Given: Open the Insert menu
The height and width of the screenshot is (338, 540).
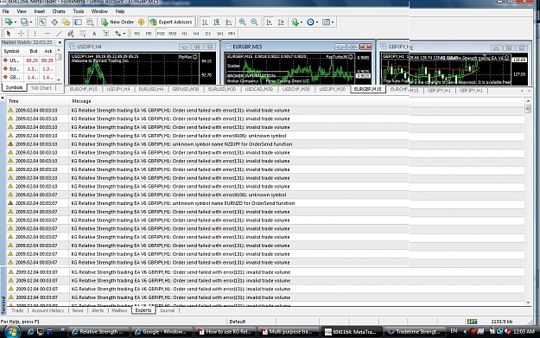Looking at the screenshot, I should pyautogui.click(x=39, y=11).
